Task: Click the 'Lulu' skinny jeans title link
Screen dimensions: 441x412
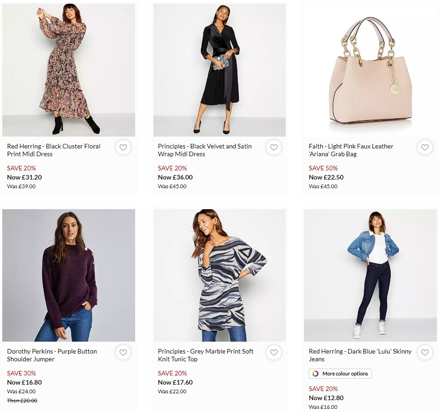Action: click(360, 355)
